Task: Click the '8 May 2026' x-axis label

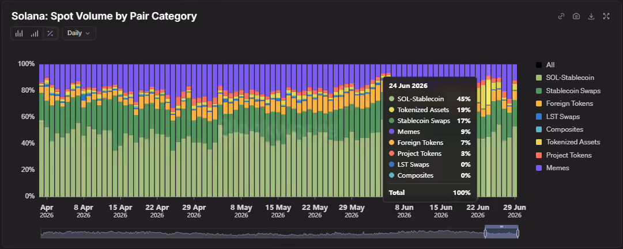Action: pos(241,211)
